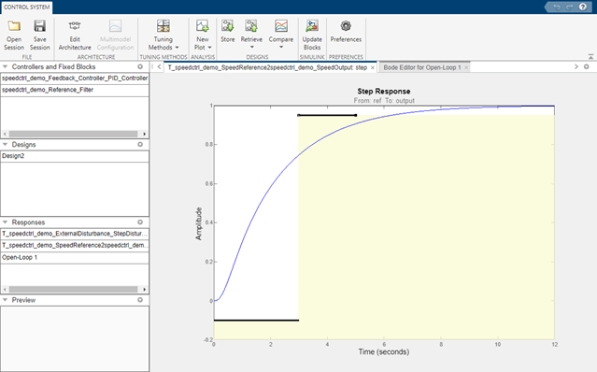Open document area options circle
The image size is (597, 372).
587,66
